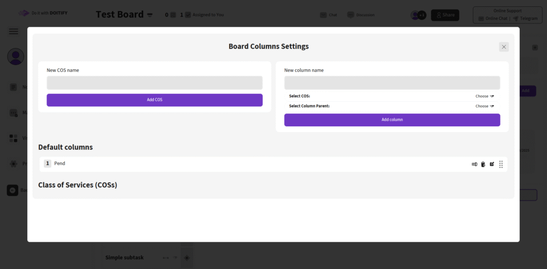Viewport: 547px width, 269px height.
Task: Focus the New COS name field
Action: tap(154, 83)
